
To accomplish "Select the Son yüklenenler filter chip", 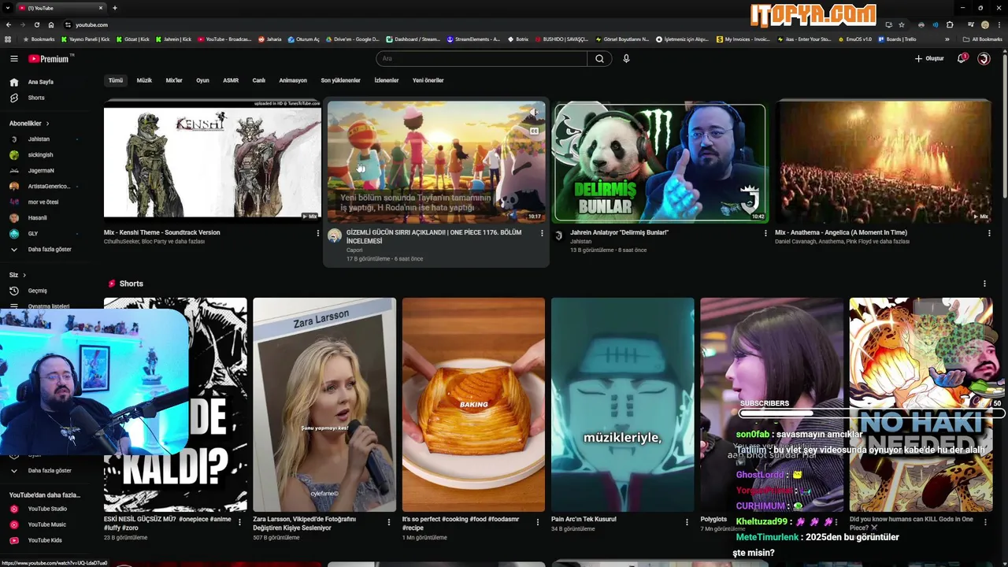I will click(x=340, y=80).
